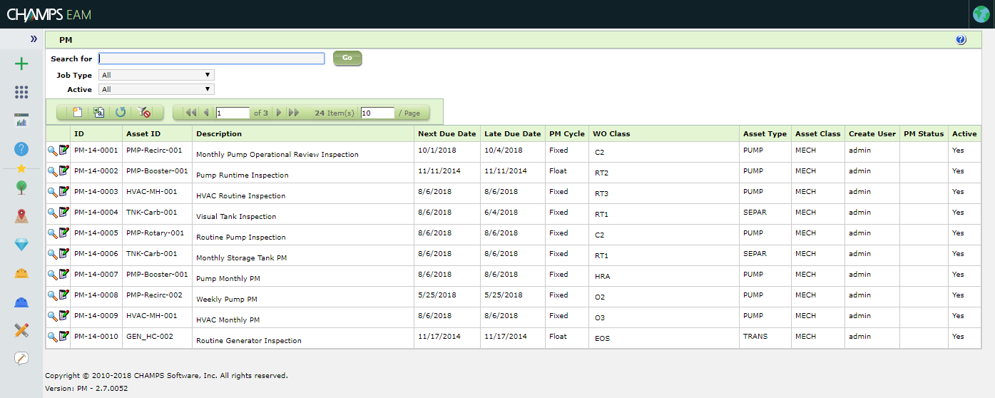Export list using the Excel icon
This screenshot has width=995, height=398.
(x=99, y=113)
